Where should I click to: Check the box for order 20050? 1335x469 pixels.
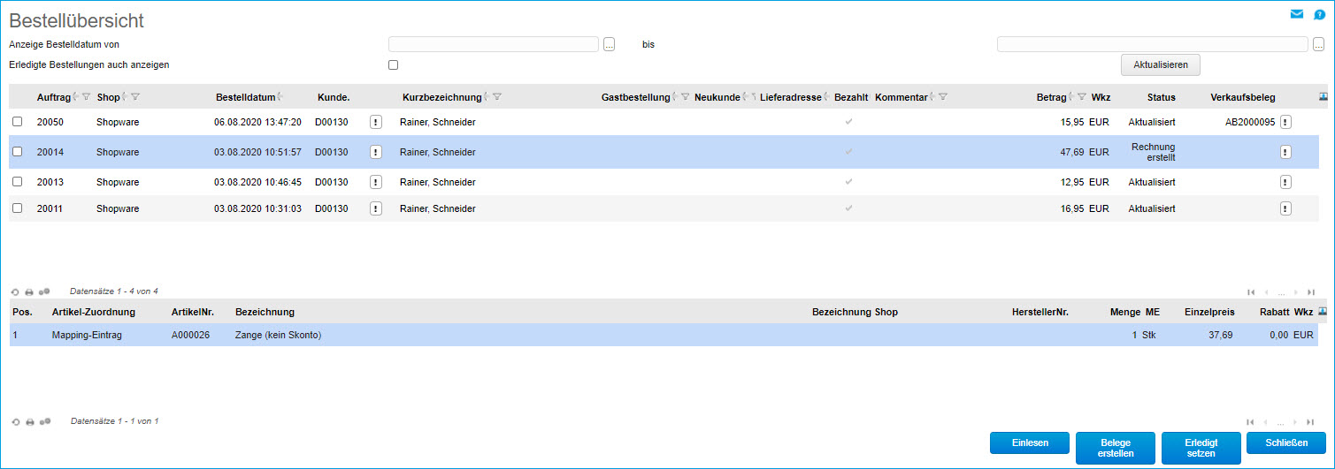click(x=18, y=122)
